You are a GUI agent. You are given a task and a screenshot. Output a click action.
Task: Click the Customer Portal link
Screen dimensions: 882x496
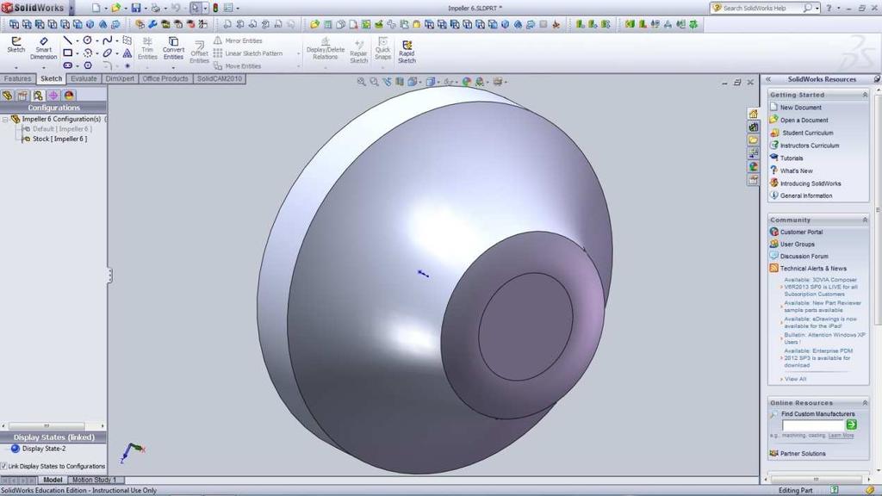[801, 232]
